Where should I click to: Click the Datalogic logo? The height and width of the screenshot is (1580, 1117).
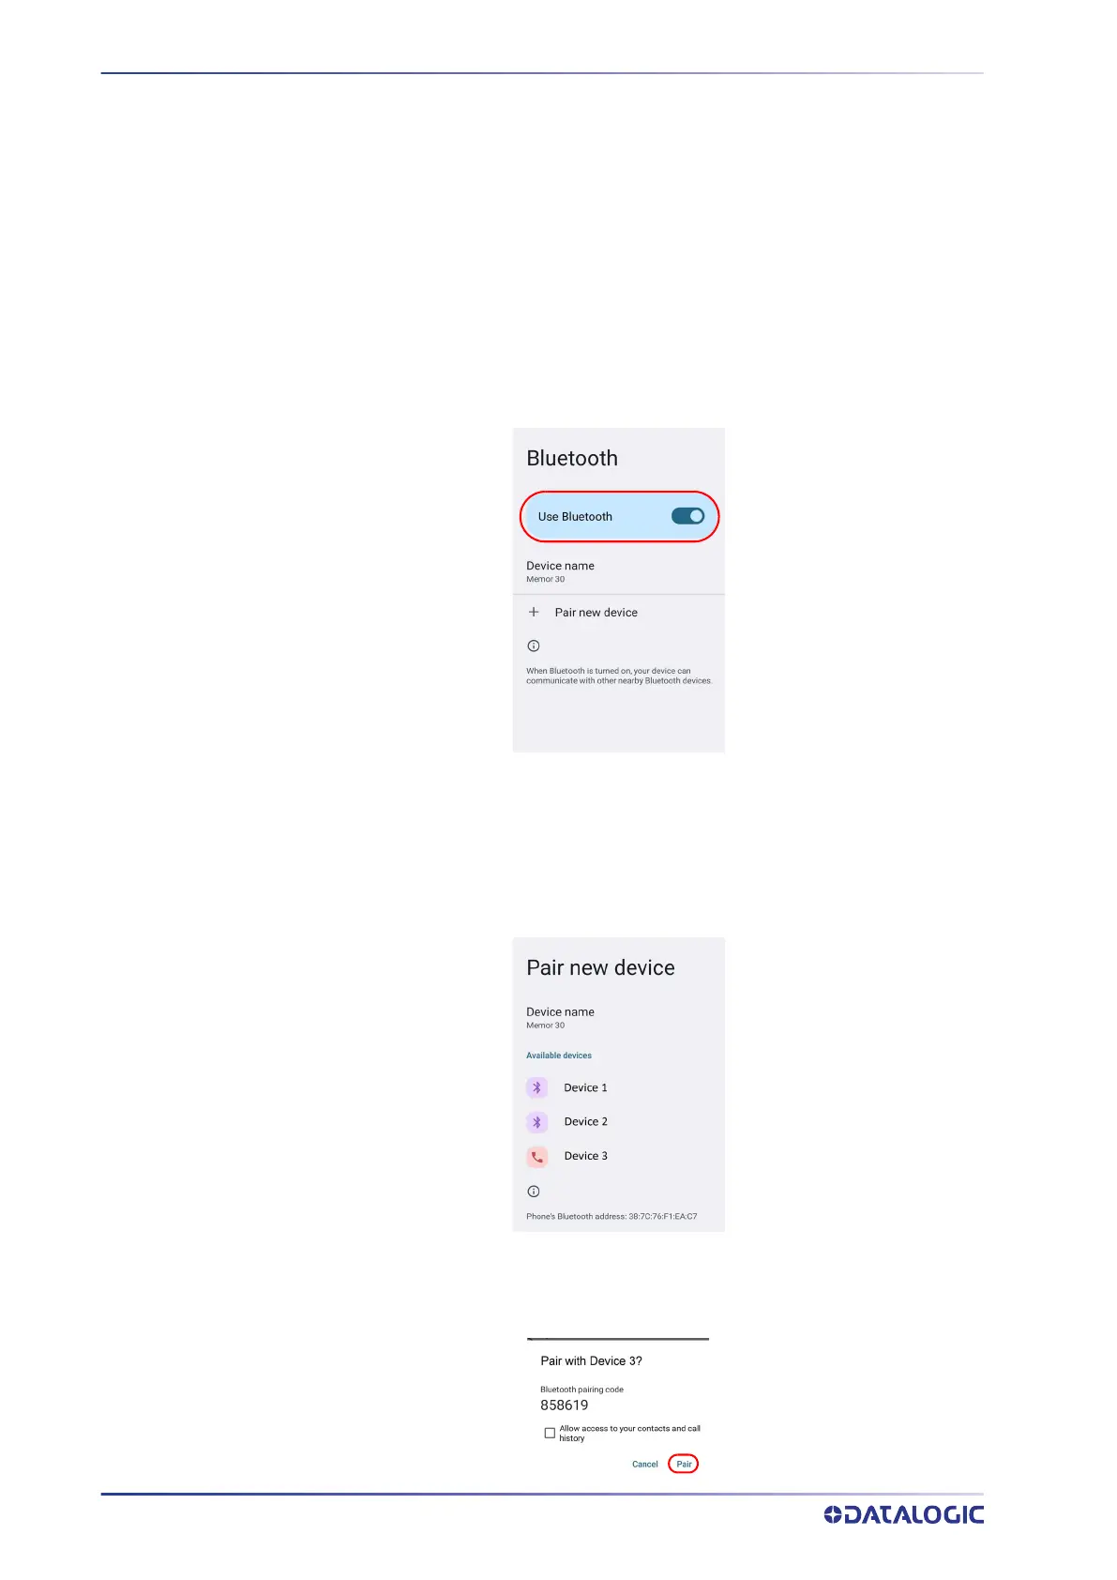[x=904, y=1514]
